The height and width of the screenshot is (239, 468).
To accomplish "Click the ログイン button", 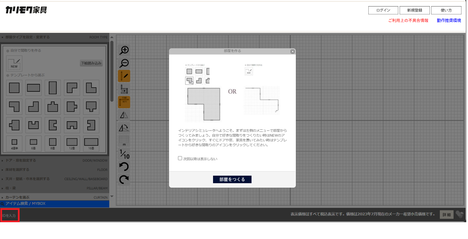I will point(383,10).
